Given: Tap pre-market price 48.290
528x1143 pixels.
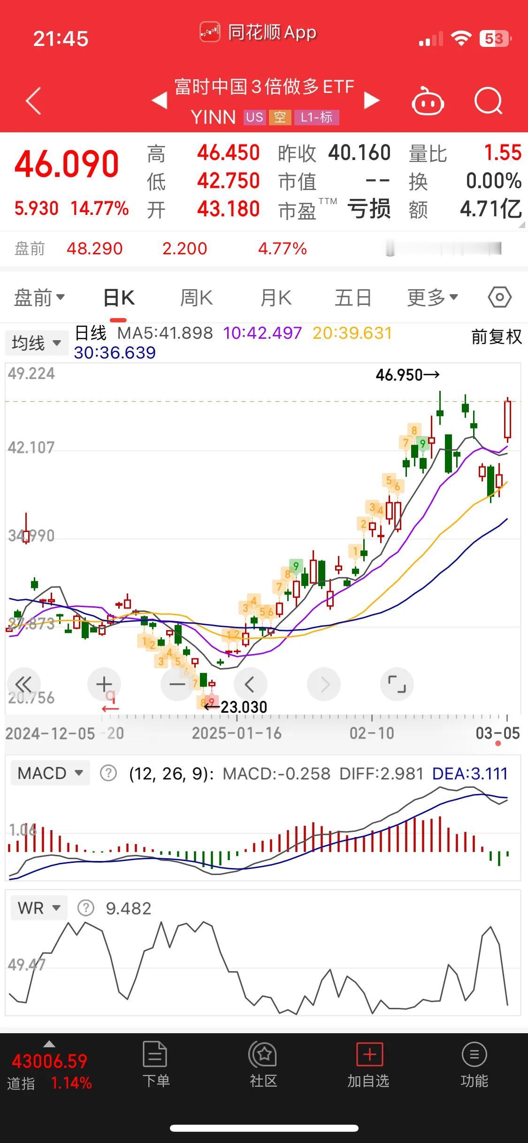Looking at the screenshot, I should pos(94,248).
